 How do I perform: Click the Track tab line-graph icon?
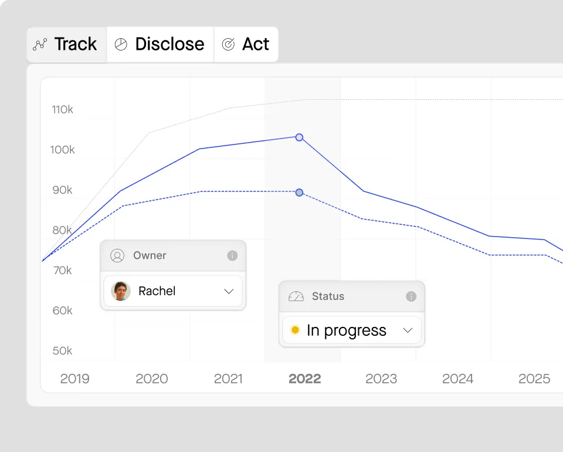(40, 45)
